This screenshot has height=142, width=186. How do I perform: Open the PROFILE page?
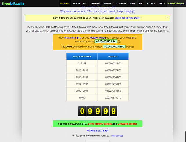[151, 3]
